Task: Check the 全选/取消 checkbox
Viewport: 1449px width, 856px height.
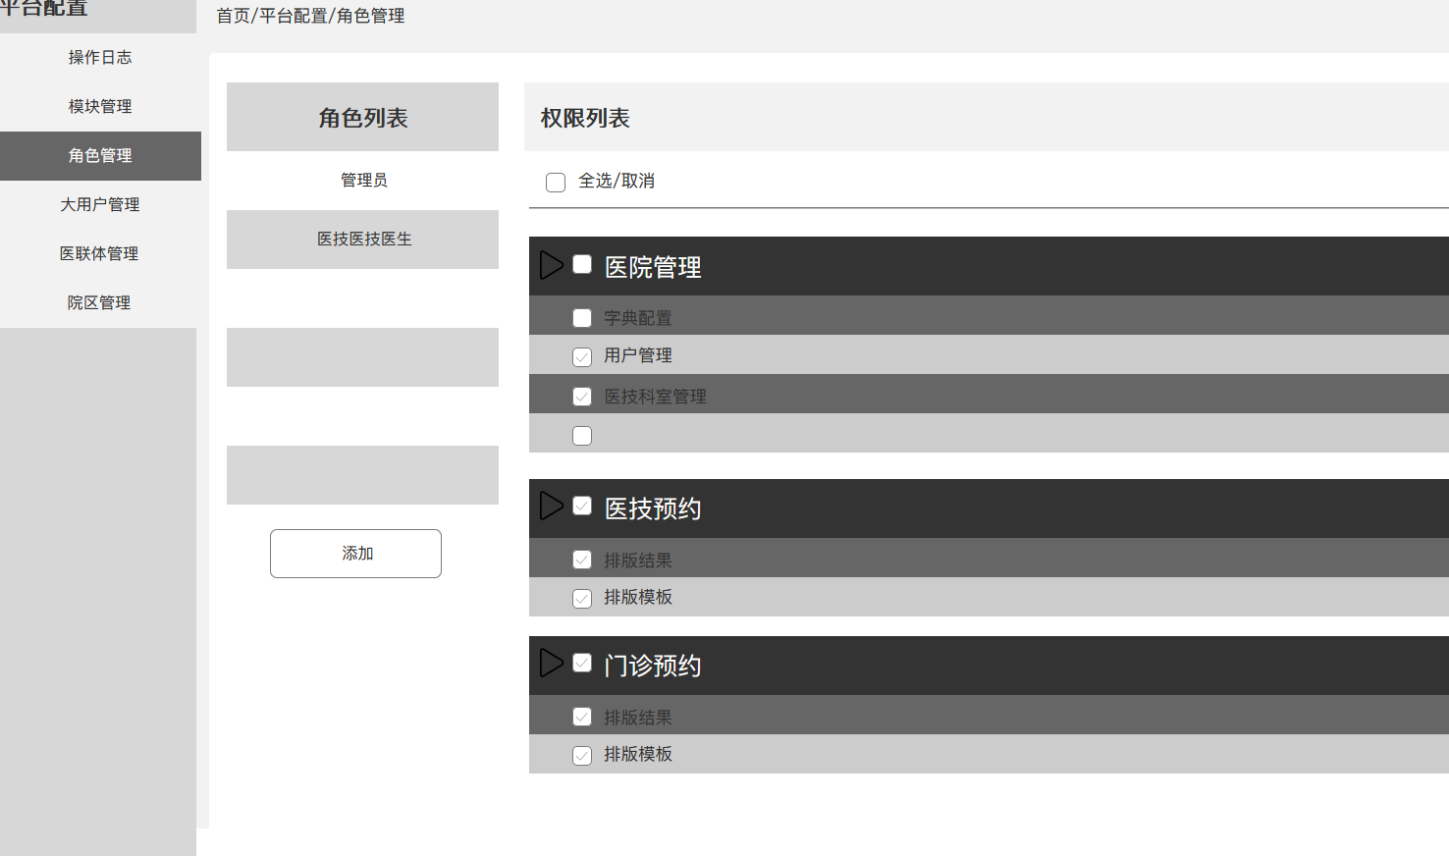Action: [x=556, y=183]
